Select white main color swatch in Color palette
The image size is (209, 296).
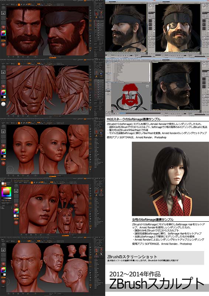[x=3, y=184]
